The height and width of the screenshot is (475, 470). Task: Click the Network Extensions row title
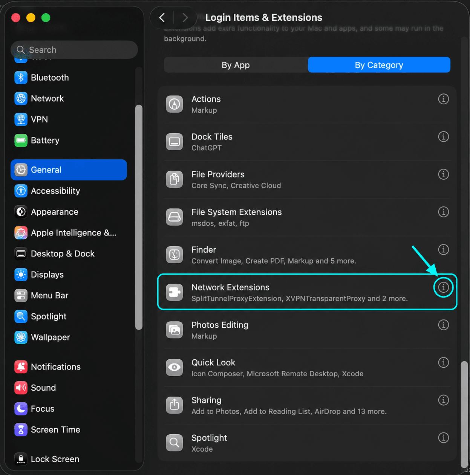tap(230, 287)
